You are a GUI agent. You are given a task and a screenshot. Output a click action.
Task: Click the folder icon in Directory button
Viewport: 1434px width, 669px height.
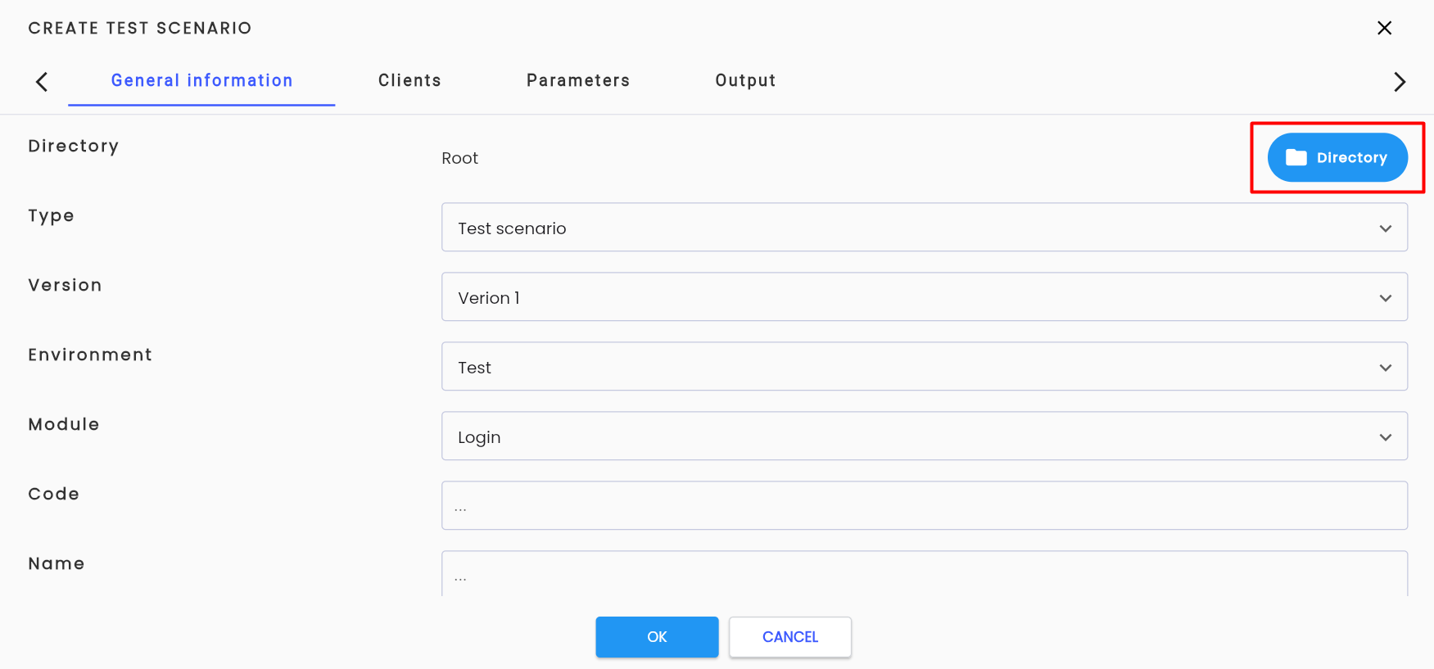1296,157
